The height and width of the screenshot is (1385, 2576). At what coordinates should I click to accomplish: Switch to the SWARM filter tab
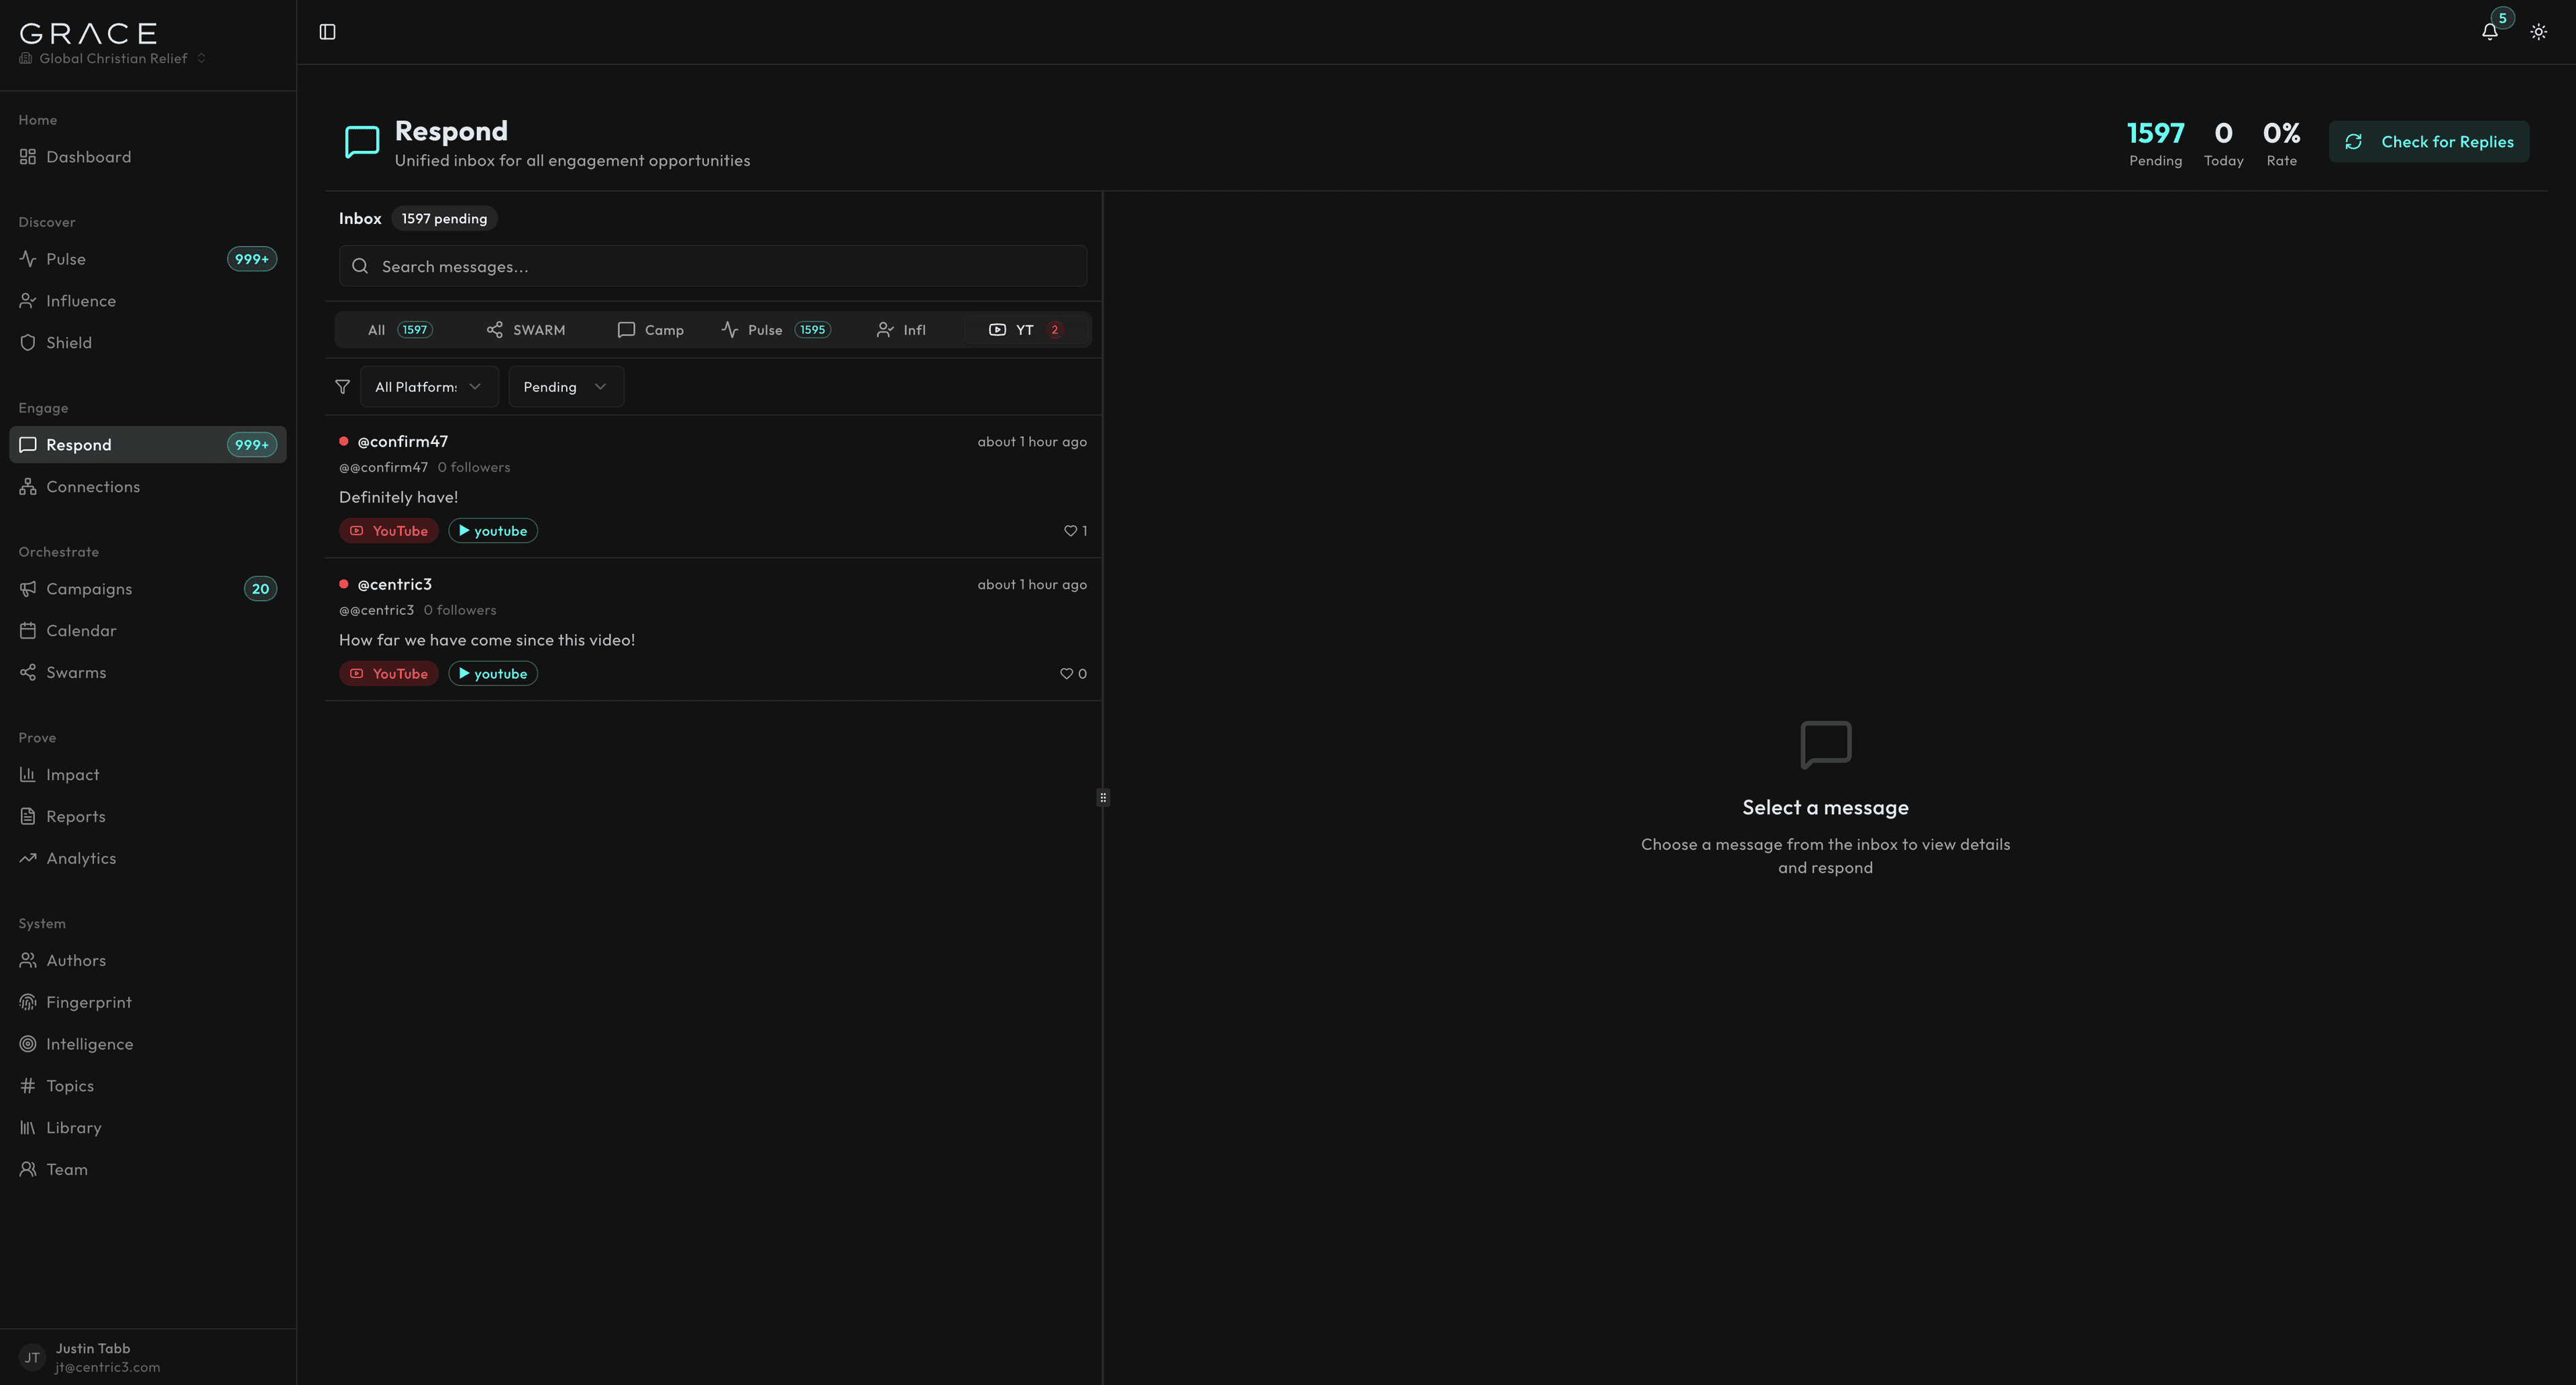pyautogui.click(x=526, y=329)
